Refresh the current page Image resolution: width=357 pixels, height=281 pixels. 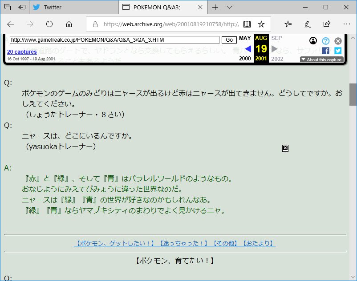49,24
